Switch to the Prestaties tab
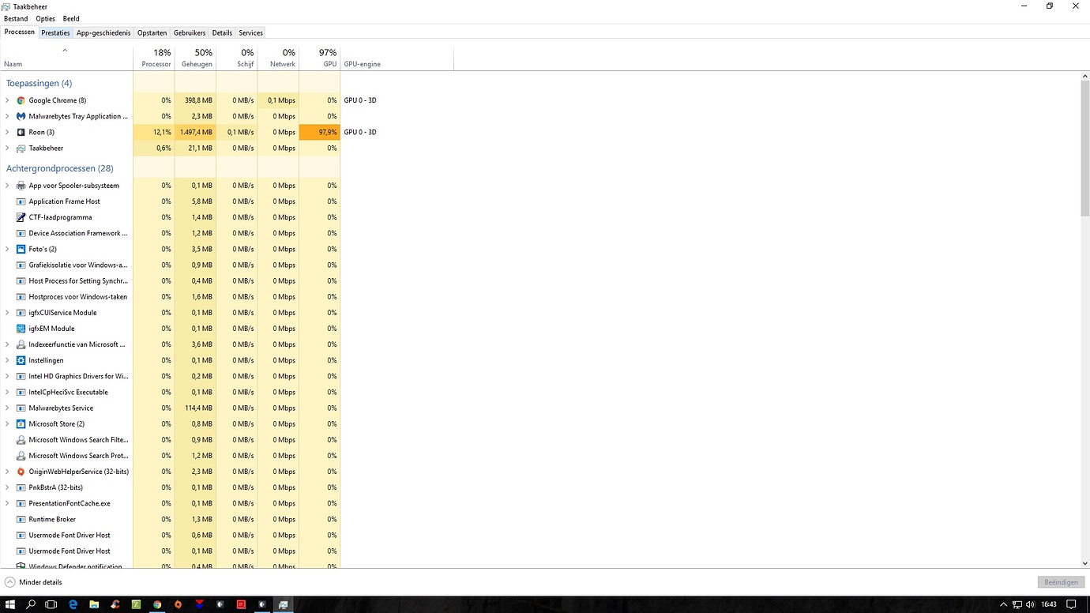Viewport: 1090px width, 613px height. (x=55, y=32)
